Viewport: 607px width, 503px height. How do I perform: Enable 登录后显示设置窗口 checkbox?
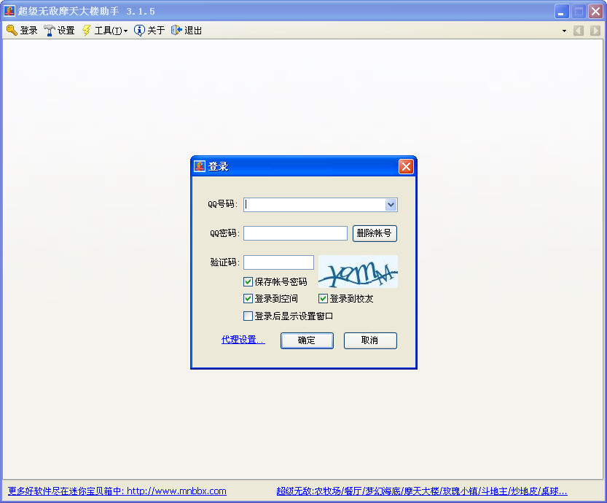coord(248,316)
